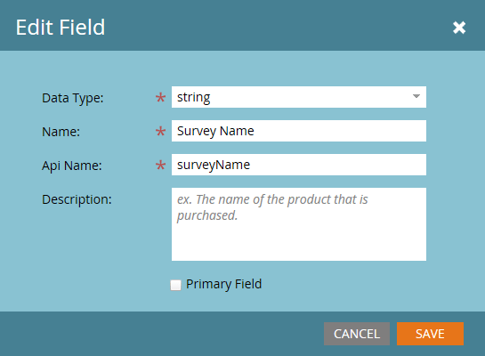Focus the Name field containing Survey Name
Image resolution: width=485 pixels, height=356 pixels.
coord(299,131)
